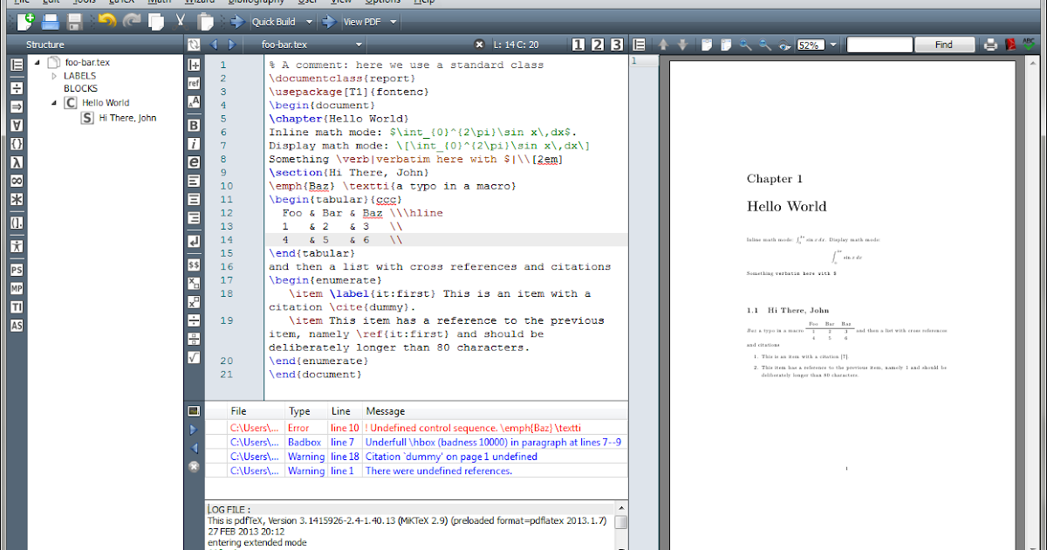Select the line 7 Badbox row
This screenshot has height=550, width=1047.
pyautogui.click(x=416, y=442)
